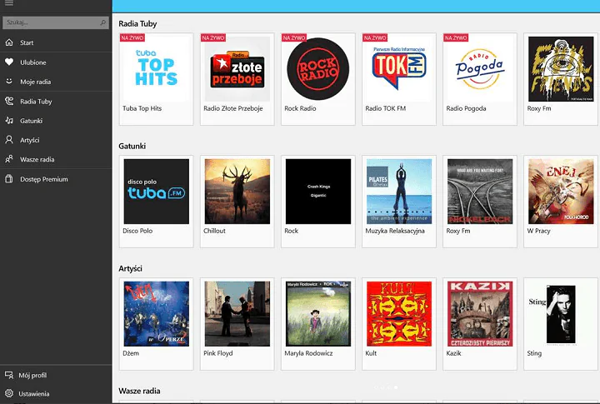This screenshot has width=600, height=404.
Task: Select Moje radia menu item
Action: click(56, 82)
